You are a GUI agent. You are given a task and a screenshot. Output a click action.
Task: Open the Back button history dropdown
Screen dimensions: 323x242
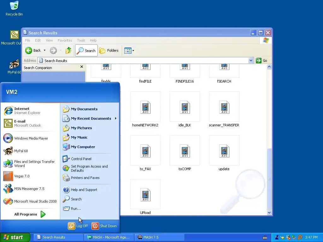click(44, 50)
